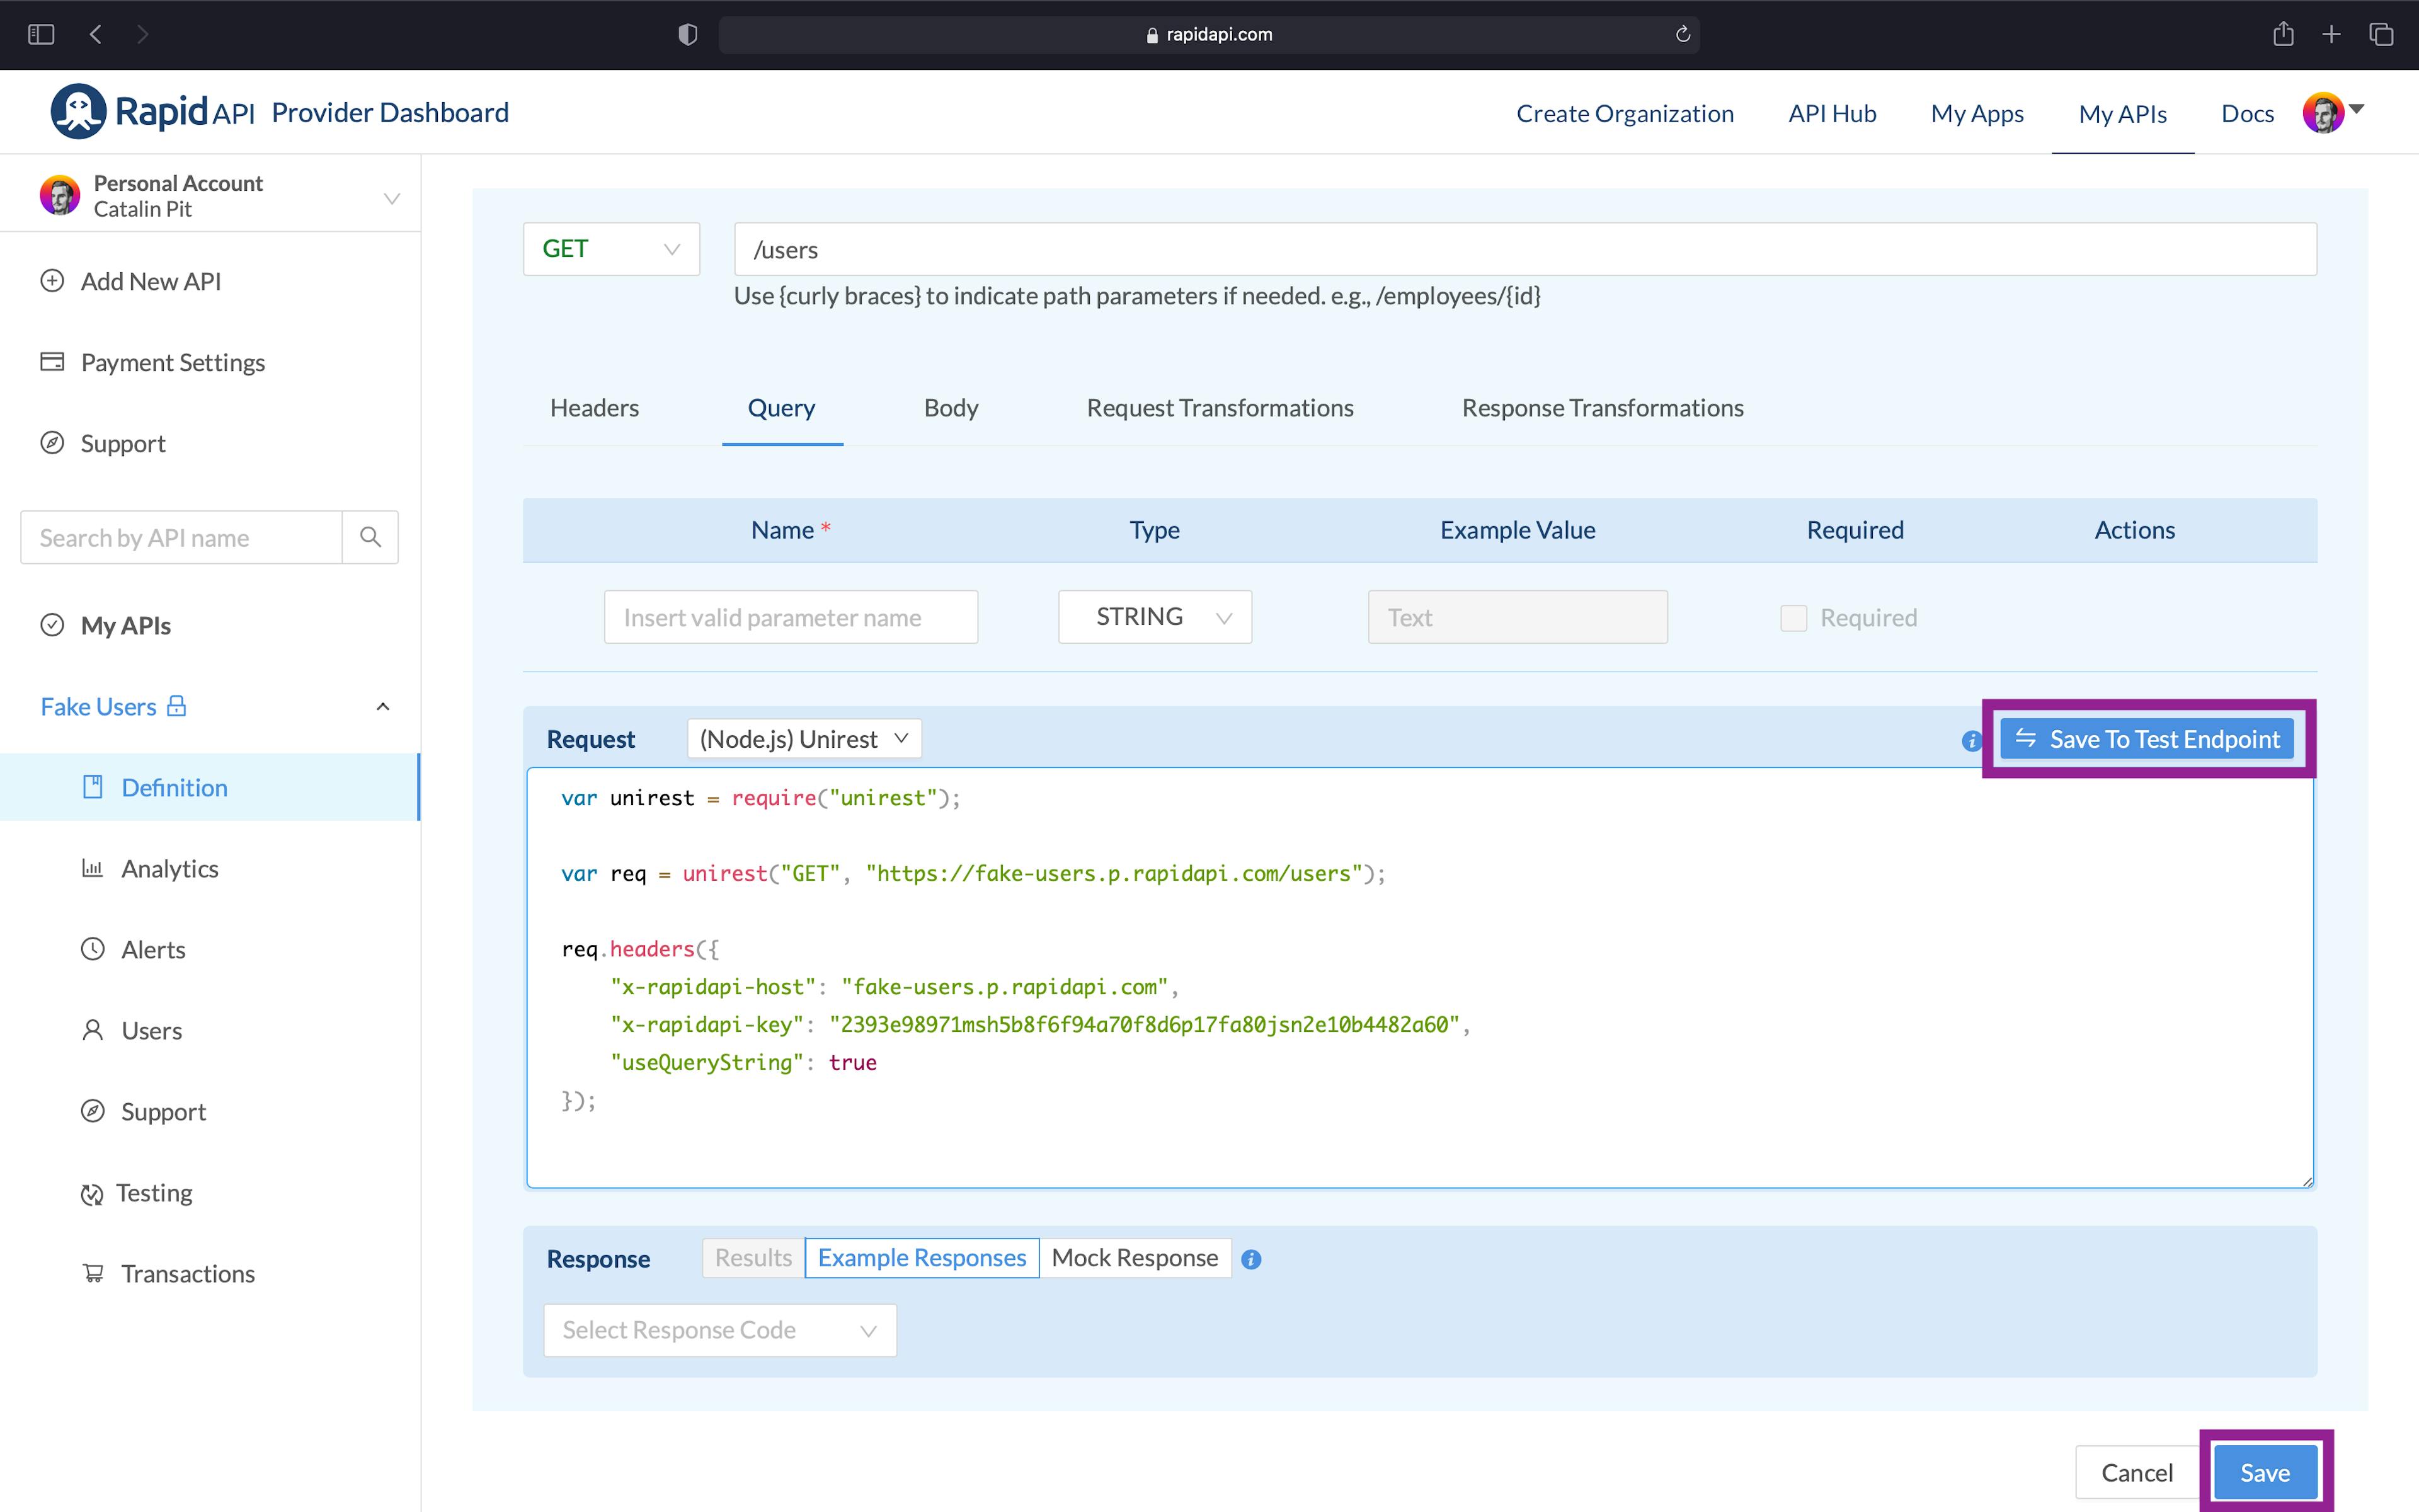Go back with the browser back arrow
This screenshot has height=1512, width=2419.
[95, 34]
